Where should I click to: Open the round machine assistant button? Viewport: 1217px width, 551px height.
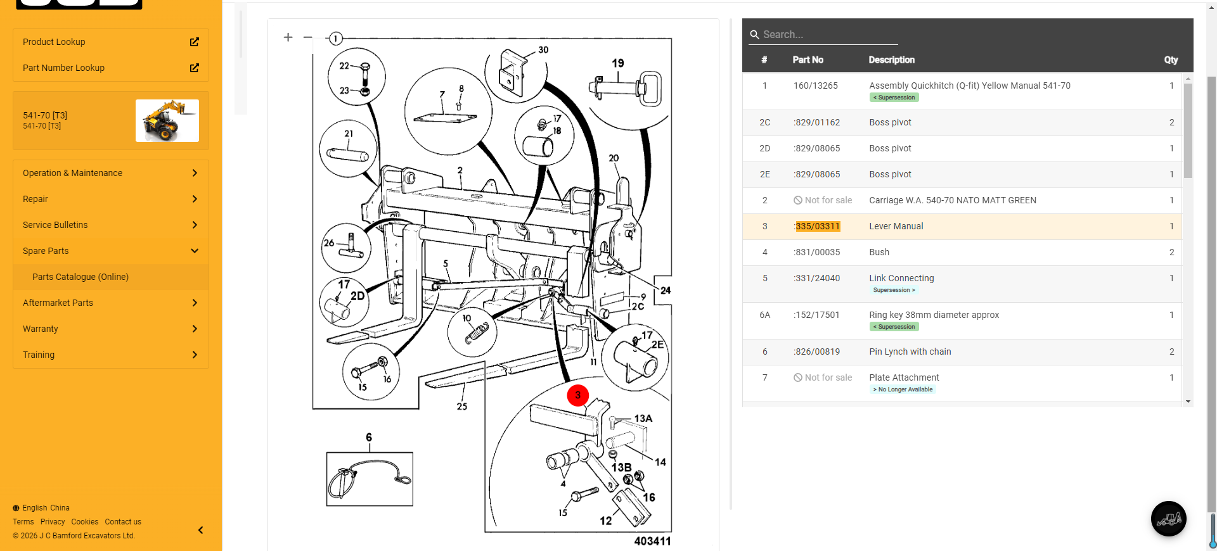1168,519
